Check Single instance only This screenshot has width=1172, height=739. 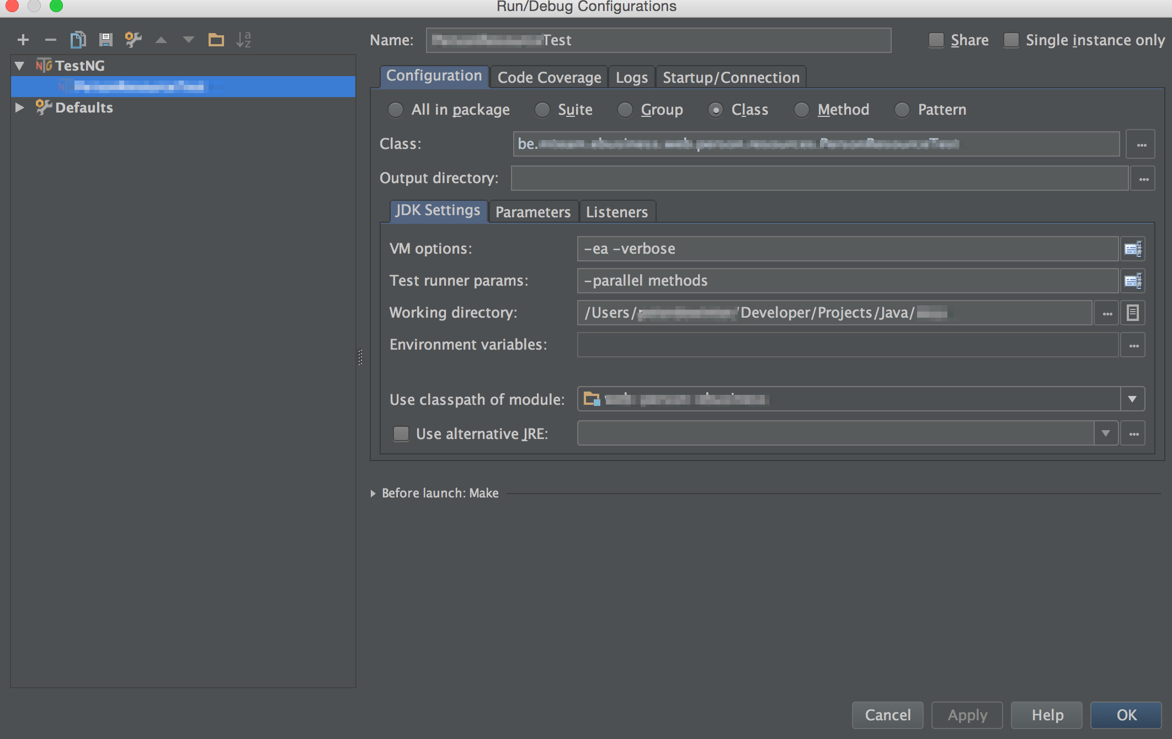point(1011,40)
